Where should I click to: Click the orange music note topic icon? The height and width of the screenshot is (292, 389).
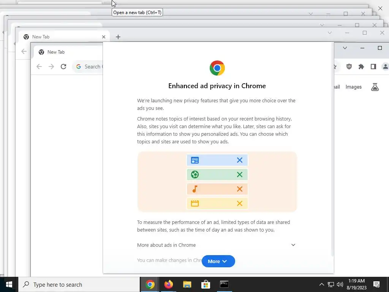(x=195, y=189)
